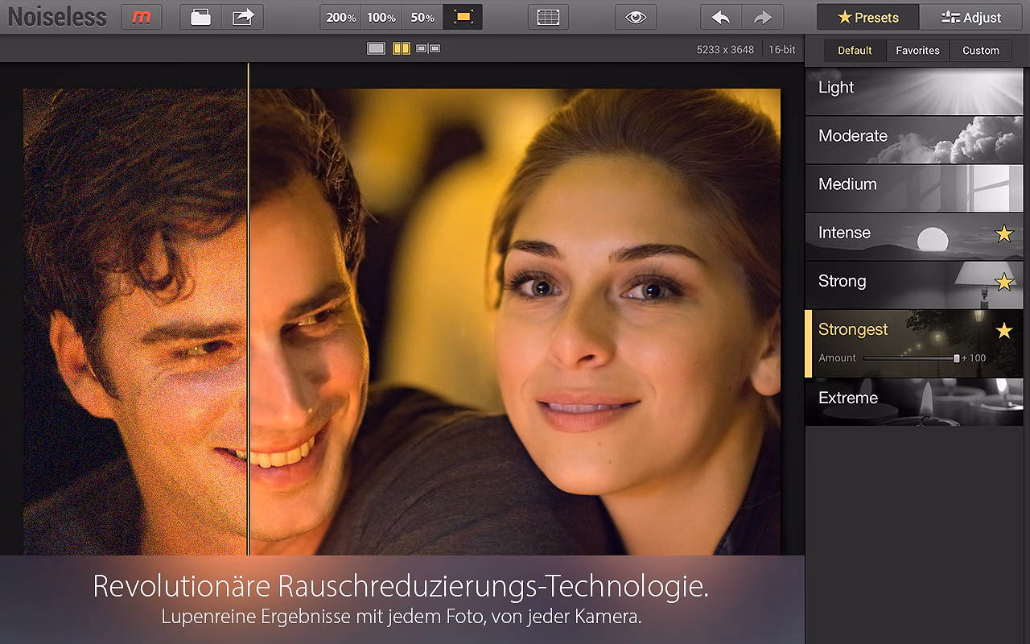Apply the Extreme preset thumbnail

click(913, 401)
